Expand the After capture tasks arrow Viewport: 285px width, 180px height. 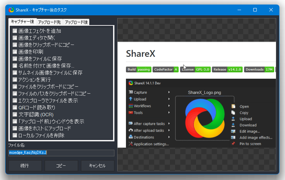(x=169, y=123)
